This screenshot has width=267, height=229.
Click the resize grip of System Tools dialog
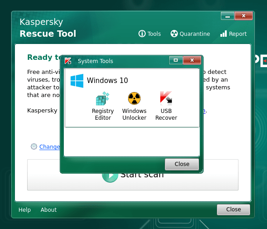[202, 171]
